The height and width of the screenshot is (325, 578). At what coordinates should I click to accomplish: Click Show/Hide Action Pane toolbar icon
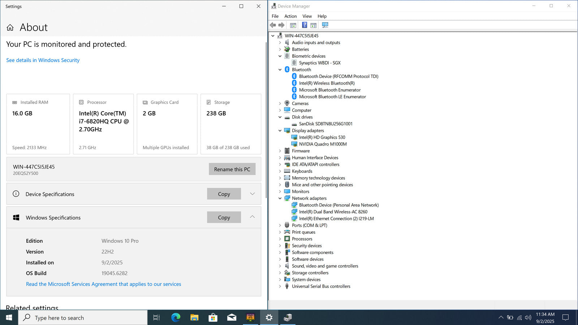tap(313, 25)
